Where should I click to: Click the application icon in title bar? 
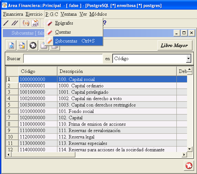(x=4, y=5)
